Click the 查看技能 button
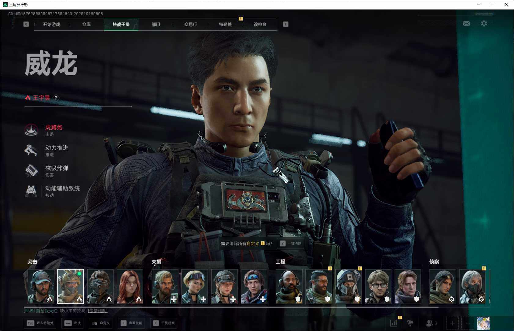This screenshot has width=514, height=331. click(x=132, y=323)
